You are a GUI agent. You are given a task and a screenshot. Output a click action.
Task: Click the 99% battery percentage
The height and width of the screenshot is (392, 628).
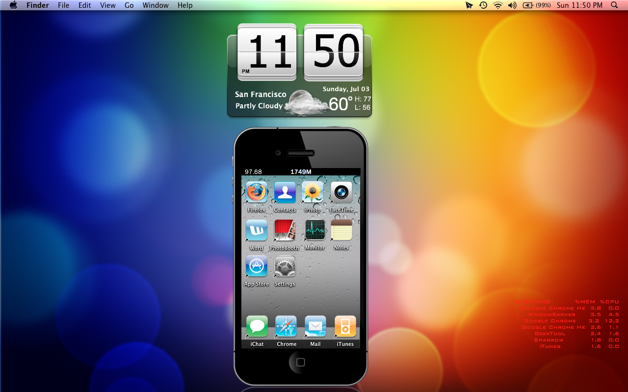tap(543, 5)
